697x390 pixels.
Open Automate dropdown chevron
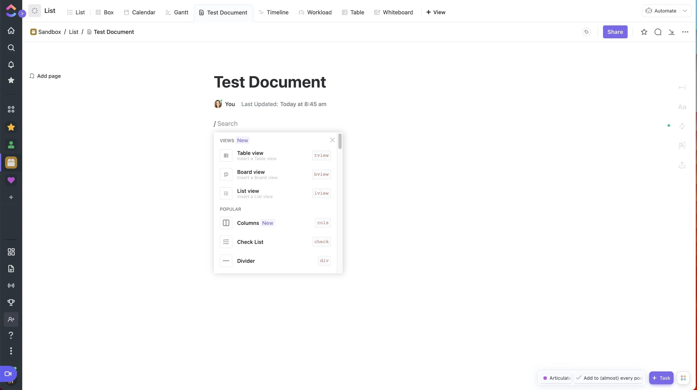[685, 11]
